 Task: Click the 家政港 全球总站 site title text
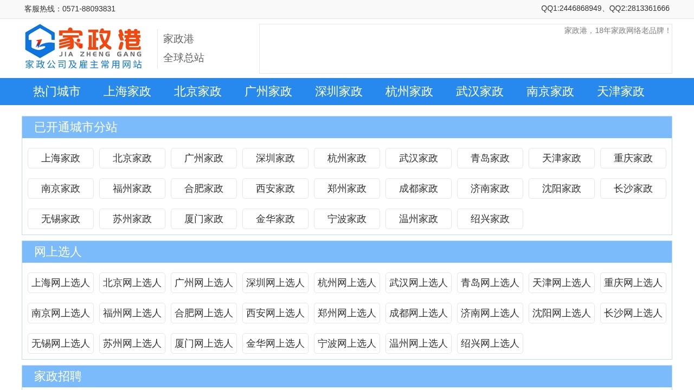pos(184,48)
